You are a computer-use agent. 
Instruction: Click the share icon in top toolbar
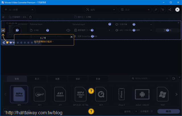tap(170, 10)
